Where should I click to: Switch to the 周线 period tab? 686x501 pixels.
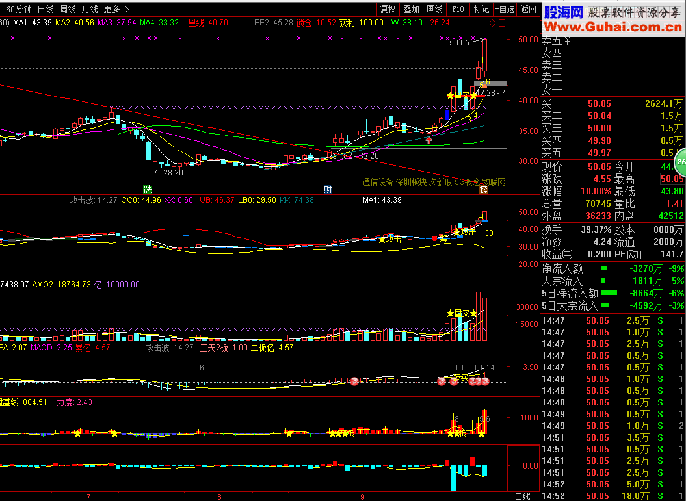68,9
